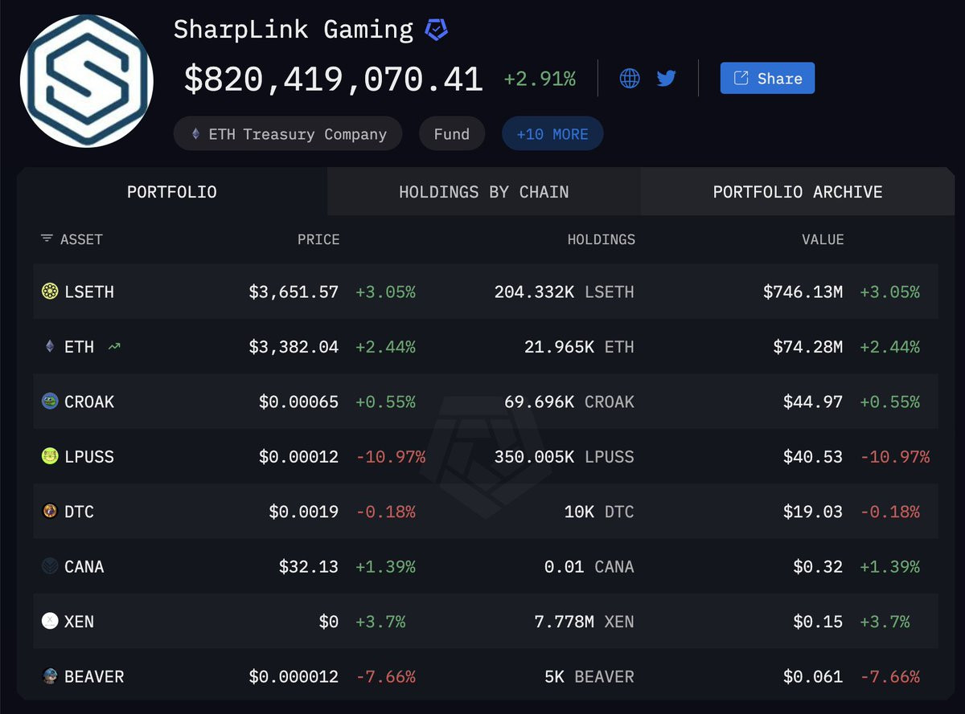Image resolution: width=965 pixels, height=714 pixels.
Task: Click the ETH Treasury Company tag
Action: [x=289, y=134]
